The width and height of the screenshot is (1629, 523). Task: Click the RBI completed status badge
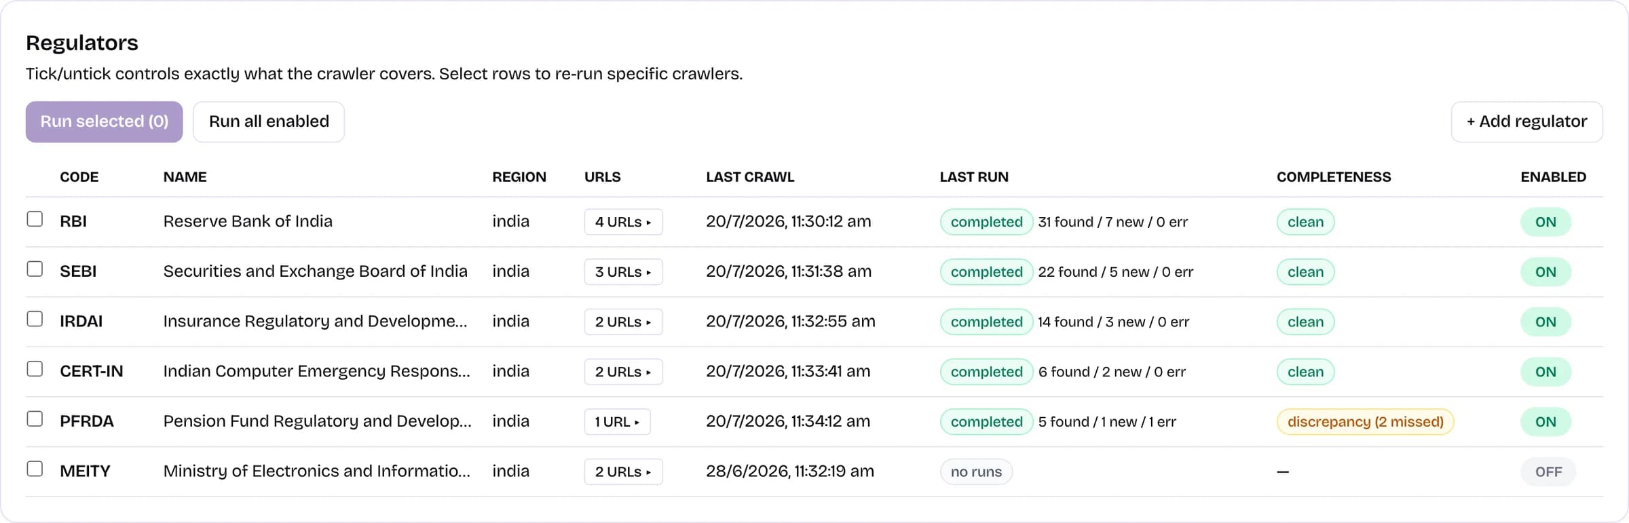click(x=986, y=222)
